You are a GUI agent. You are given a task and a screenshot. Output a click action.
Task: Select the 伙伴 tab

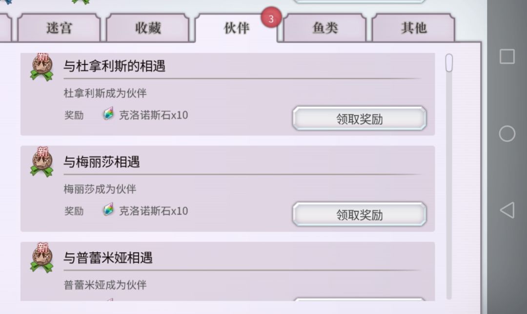[236, 28]
